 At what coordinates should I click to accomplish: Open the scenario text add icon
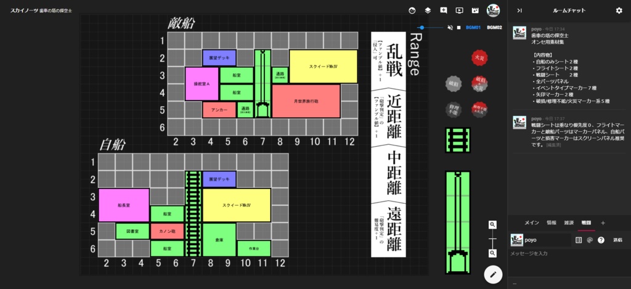[x=444, y=11]
